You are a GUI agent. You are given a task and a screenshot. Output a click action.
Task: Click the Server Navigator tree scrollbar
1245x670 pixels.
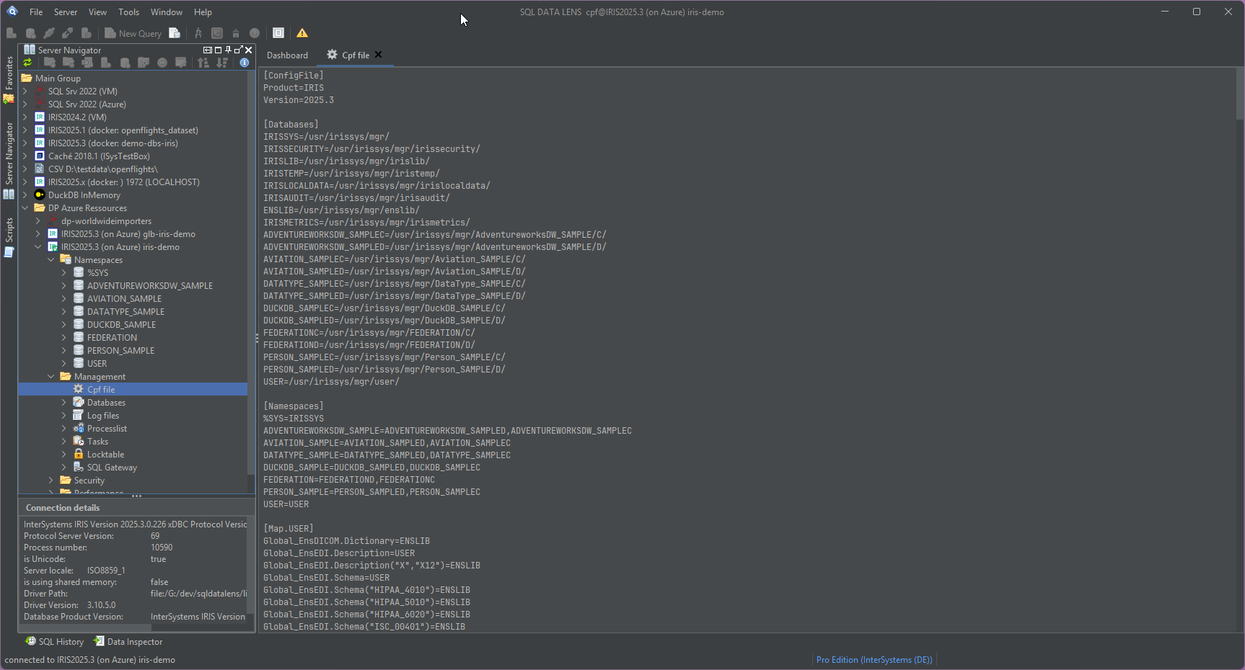click(251, 274)
